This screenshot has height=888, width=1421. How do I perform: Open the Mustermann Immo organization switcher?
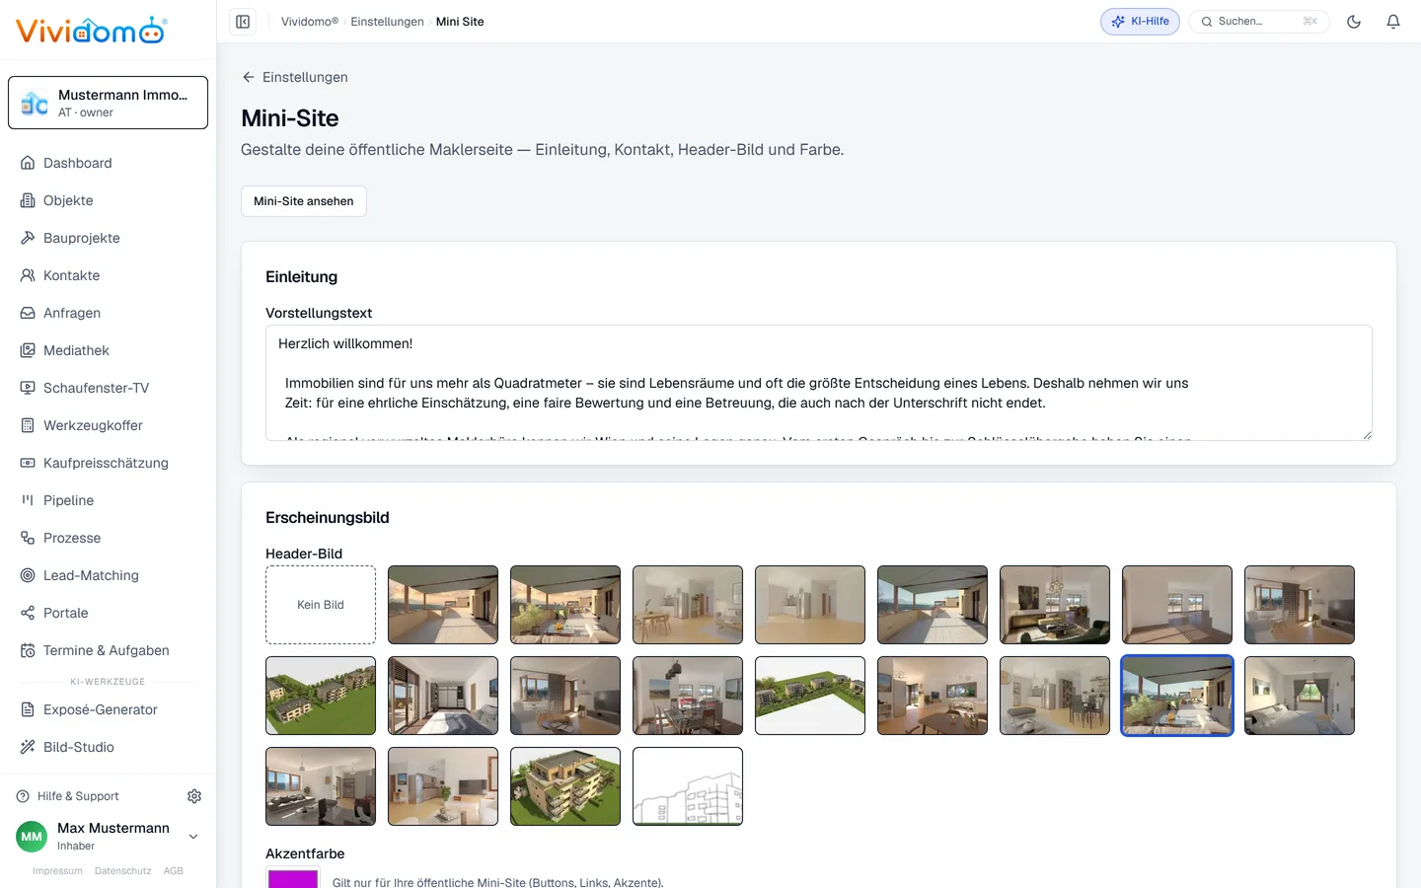(109, 103)
